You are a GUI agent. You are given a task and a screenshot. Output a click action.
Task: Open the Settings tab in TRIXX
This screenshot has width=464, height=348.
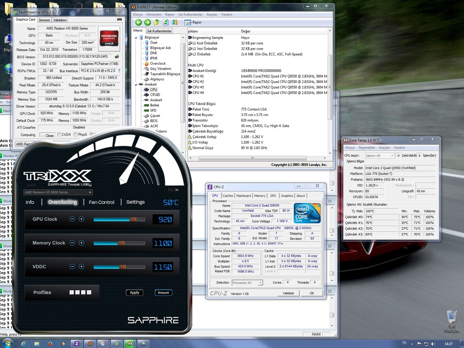[135, 202]
